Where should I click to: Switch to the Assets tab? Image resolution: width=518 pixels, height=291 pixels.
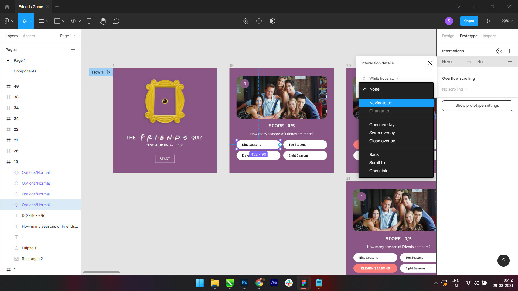pos(29,36)
